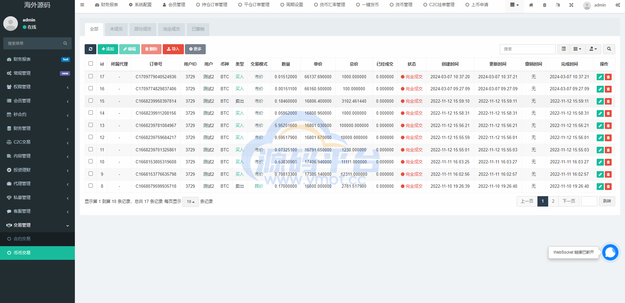Screen dimensions: 625x303
Task: Toggle the select-all checkbox in table header
Action: pyautogui.click(x=90, y=64)
